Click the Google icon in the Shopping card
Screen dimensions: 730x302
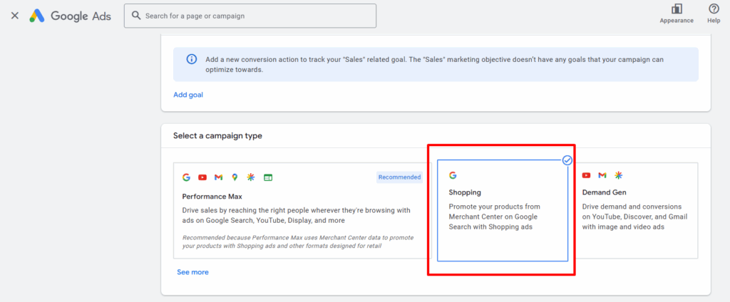(x=453, y=175)
